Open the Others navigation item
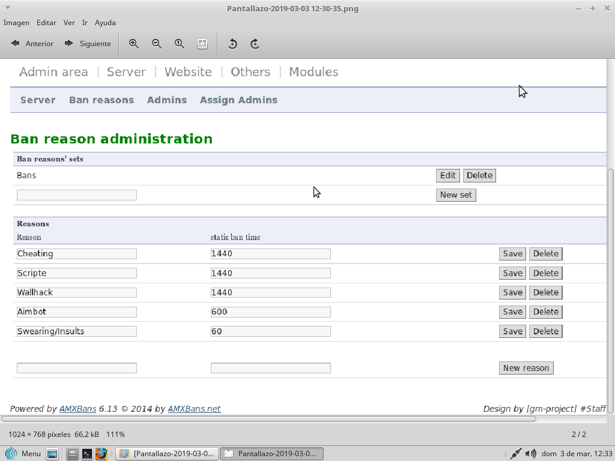The height and width of the screenshot is (461, 615). [x=250, y=72]
